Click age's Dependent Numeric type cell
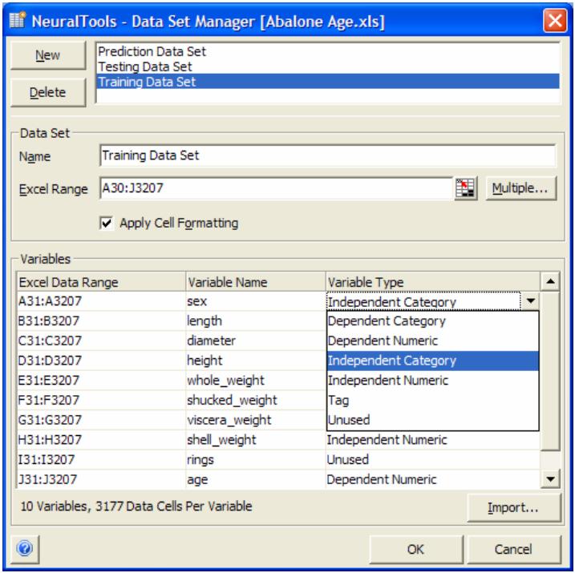The width and height of the screenshot is (575, 573). click(433, 479)
